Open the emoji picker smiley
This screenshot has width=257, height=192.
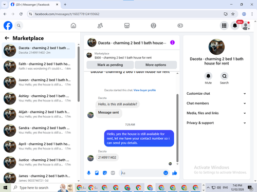166,173
